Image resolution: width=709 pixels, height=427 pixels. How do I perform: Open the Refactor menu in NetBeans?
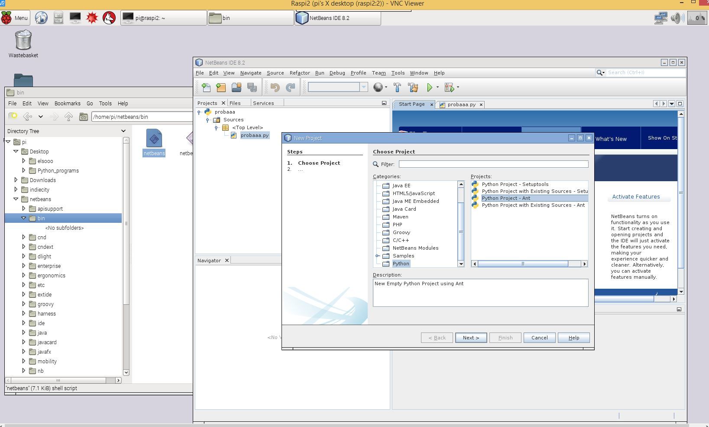pos(300,73)
